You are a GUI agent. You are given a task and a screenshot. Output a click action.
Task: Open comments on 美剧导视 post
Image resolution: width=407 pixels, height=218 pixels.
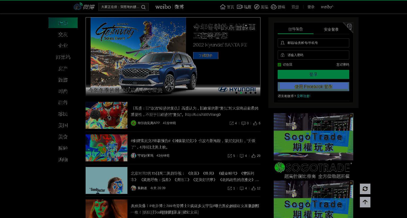click(x=242, y=188)
